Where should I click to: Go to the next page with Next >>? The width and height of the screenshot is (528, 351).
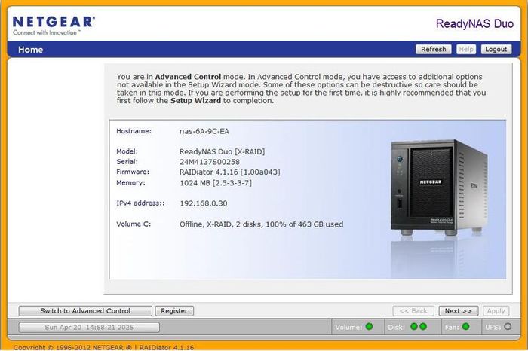tap(459, 310)
